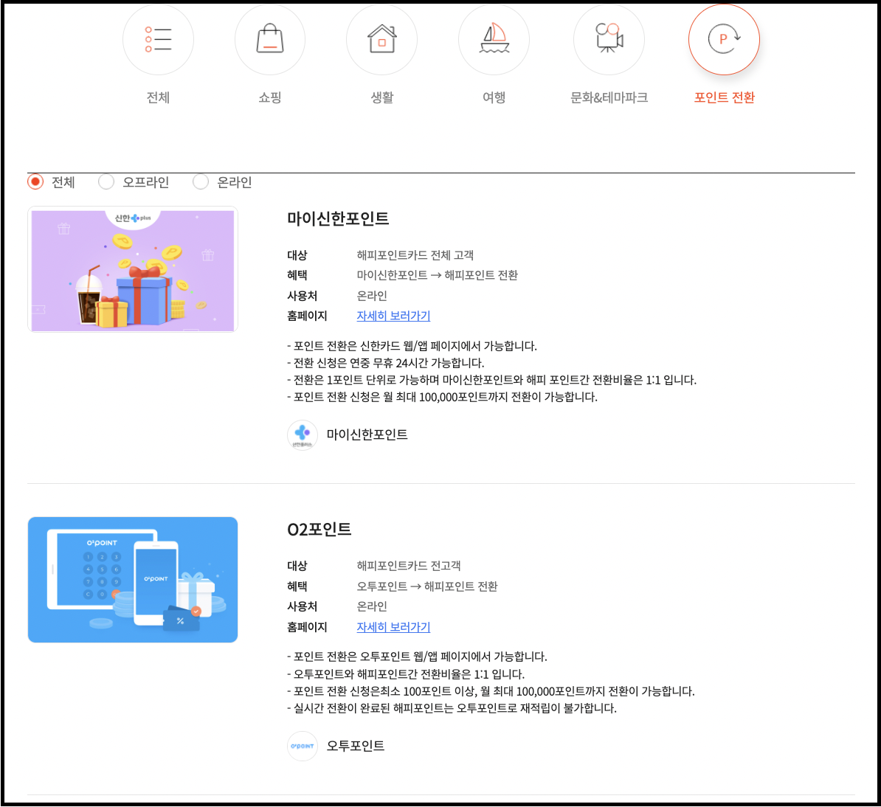Click the 마이신한포인트 heading title
This screenshot has height=807, width=881.
click(338, 218)
